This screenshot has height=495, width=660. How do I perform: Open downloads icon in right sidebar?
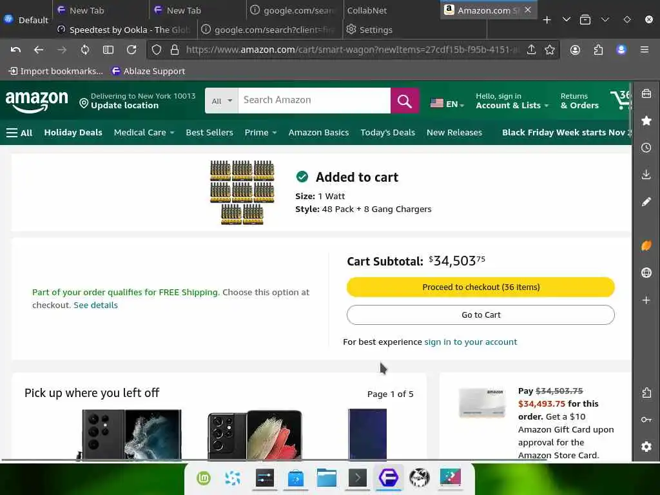[646, 175]
